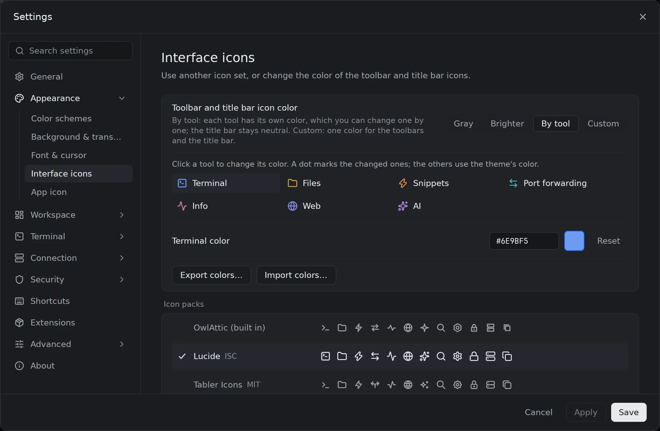
Task: Click the Connection server icon in sidebar
Action: (x=19, y=258)
